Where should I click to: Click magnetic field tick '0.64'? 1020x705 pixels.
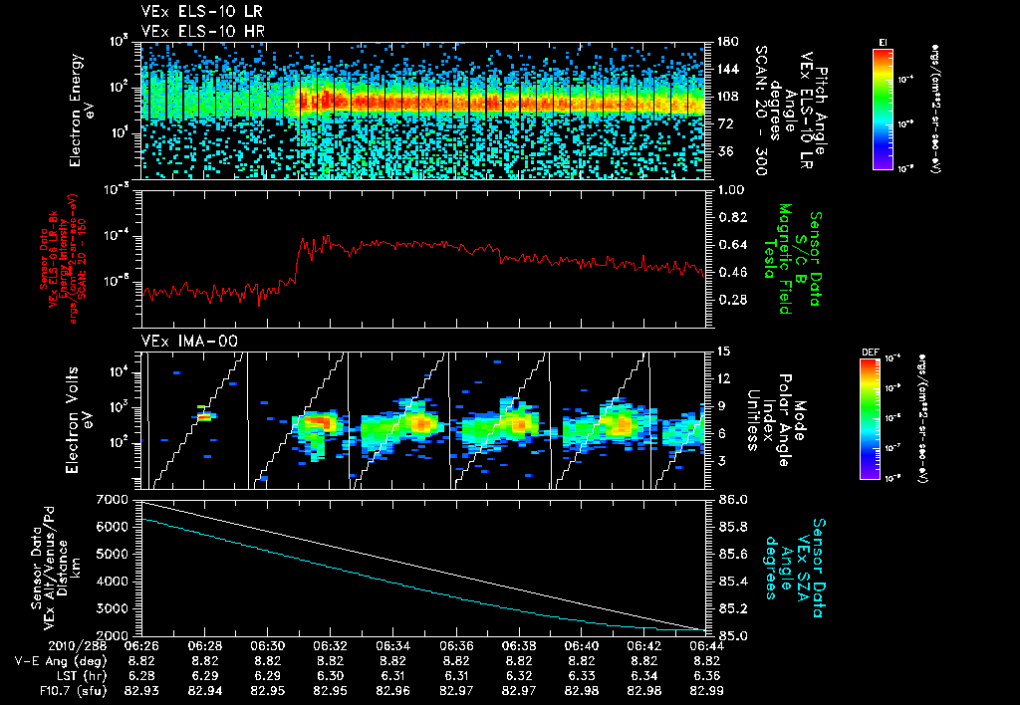point(733,245)
